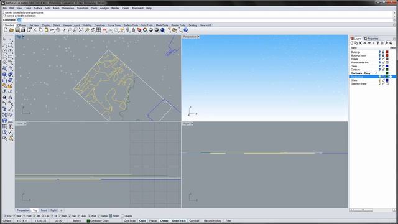Click the Copy icon in toolbar
Screen dimensions: 398x224
(40, 30)
